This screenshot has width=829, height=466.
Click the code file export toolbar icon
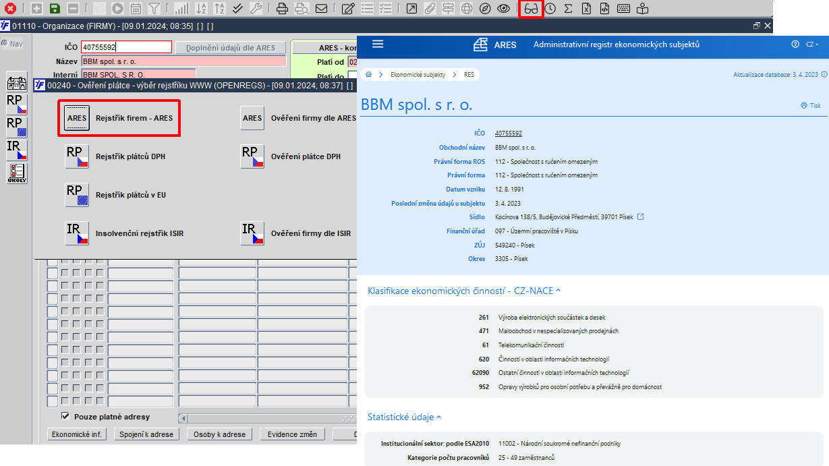click(605, 9)
